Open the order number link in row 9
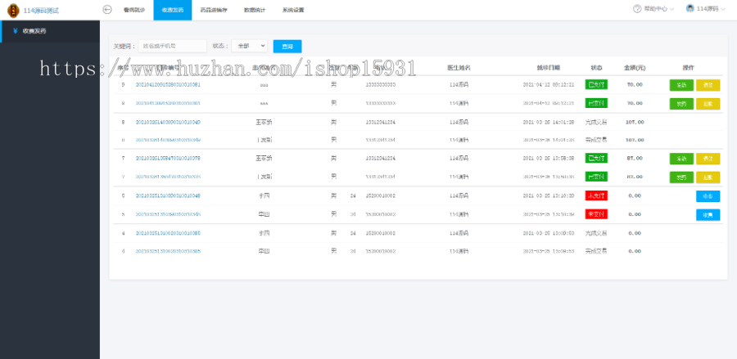Viewport: 737px width, 359px height. point(168,84)
